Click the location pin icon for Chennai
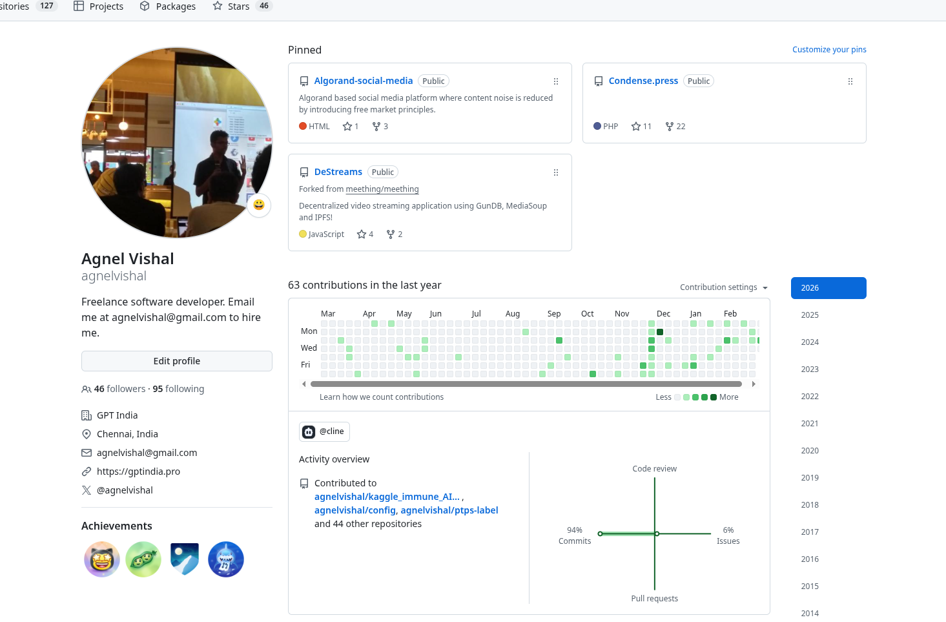 point(87,434)
